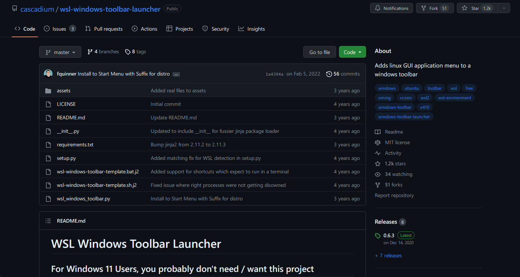Select the wsl-environment topic tag
This screenshot has height=277, width=520.
(x=455, y=98)
